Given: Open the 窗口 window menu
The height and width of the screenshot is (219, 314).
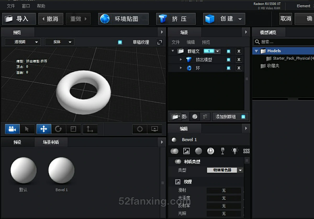Looking at the screenshot, I should click(x=26, y=6).
